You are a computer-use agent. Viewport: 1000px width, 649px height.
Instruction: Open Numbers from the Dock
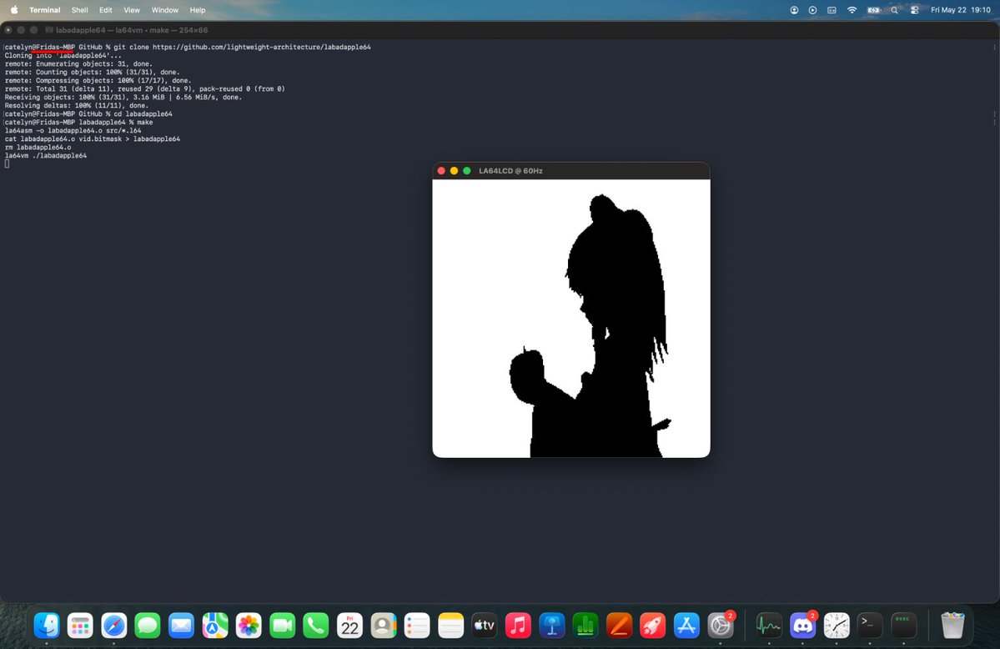585,626
